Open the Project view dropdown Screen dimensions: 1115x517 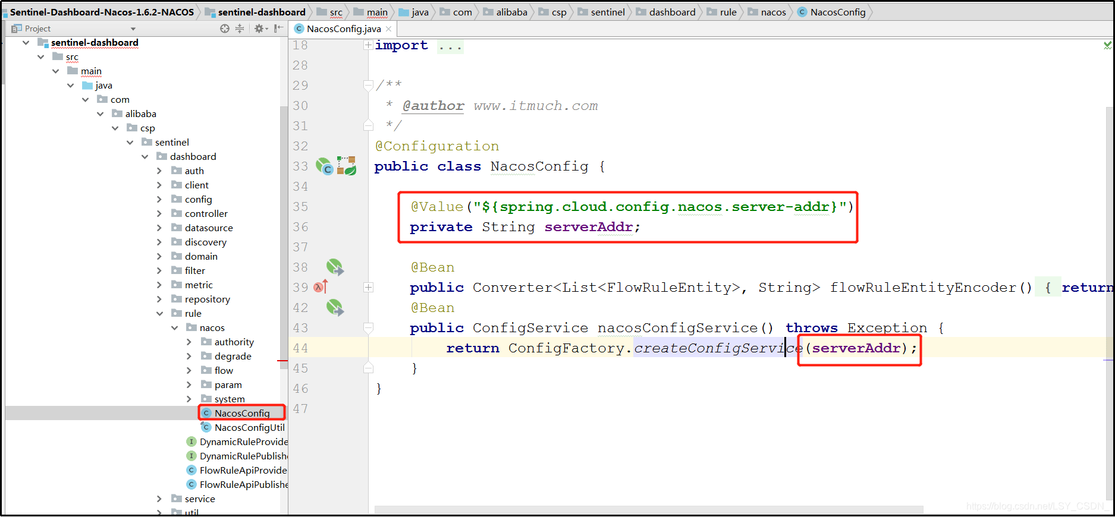point(133,29)
